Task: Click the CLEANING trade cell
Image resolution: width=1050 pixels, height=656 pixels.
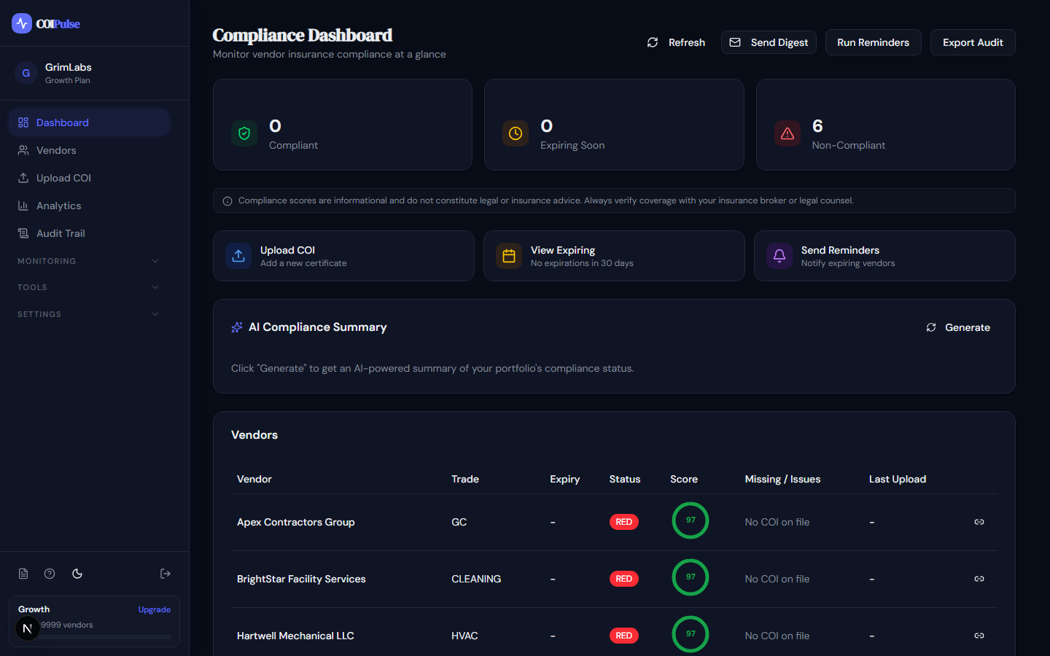Action: click(x=476, y=579)
